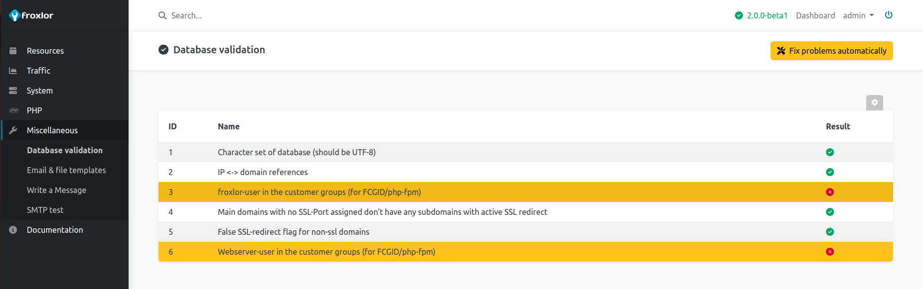Click the Froxlor logo
The width and height of the screenshot is (923, 289).
click(x=31, y=15)
